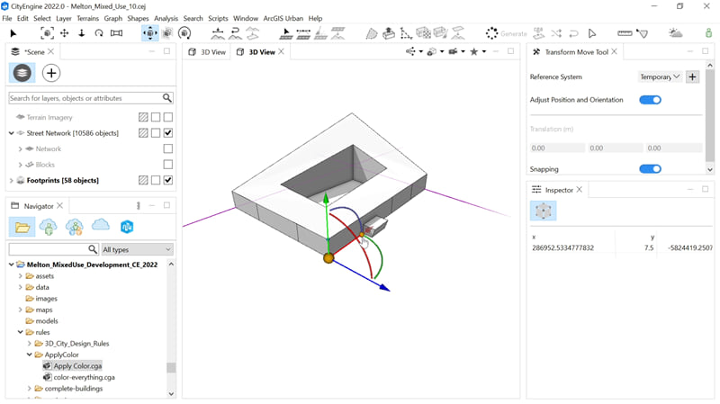Expand the Network sublayer
The width and height of the screenshot is (720, 404).
[x=20, y=148]
